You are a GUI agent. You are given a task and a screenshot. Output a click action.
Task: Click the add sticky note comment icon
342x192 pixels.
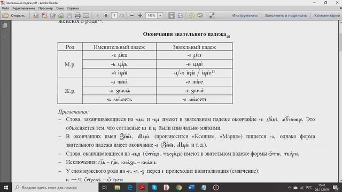192,15
